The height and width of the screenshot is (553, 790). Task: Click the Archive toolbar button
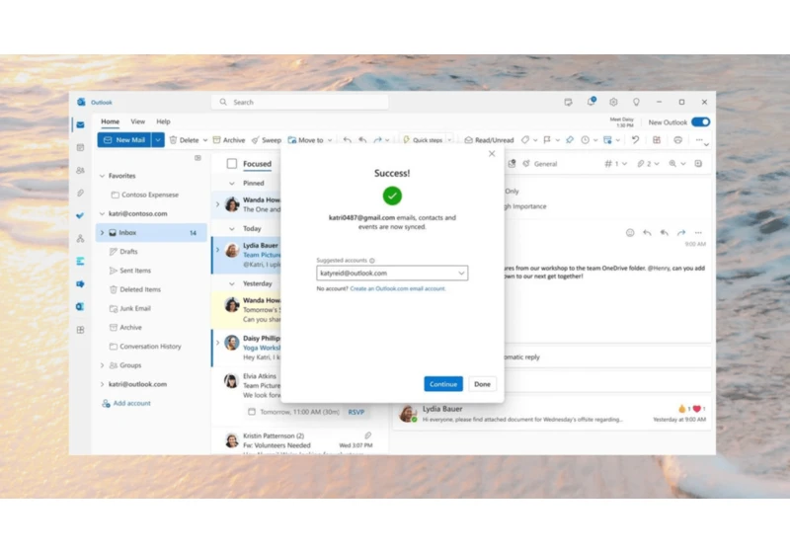(229, 140)
